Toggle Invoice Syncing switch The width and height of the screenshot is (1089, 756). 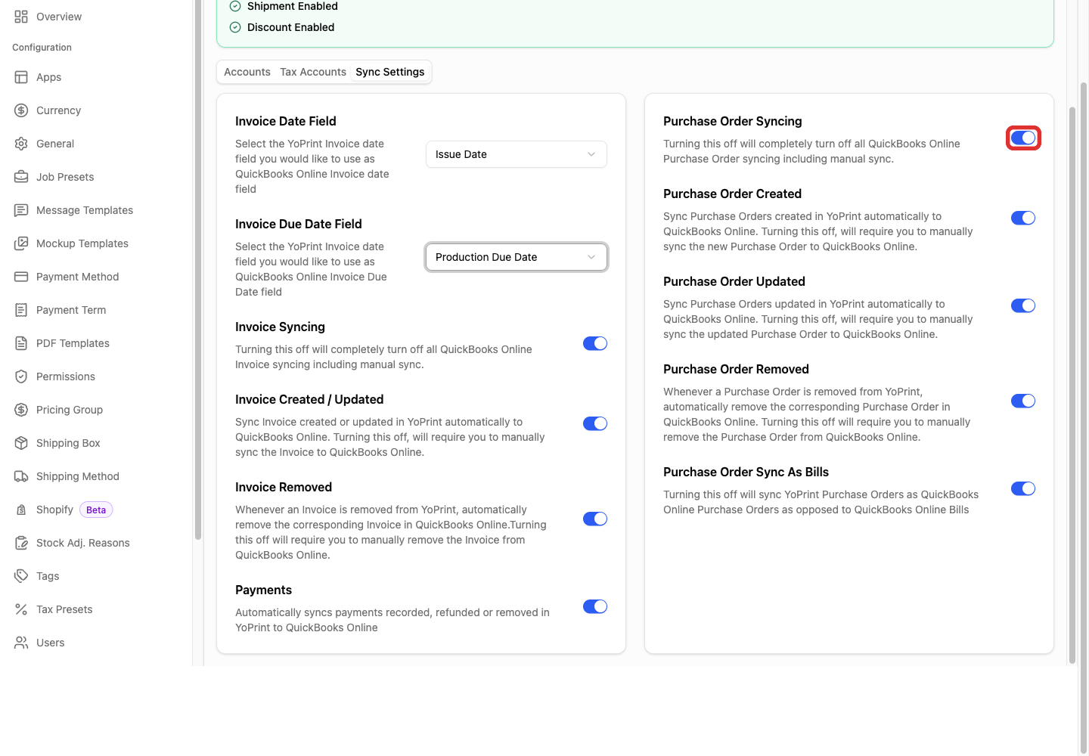(595, 343)
